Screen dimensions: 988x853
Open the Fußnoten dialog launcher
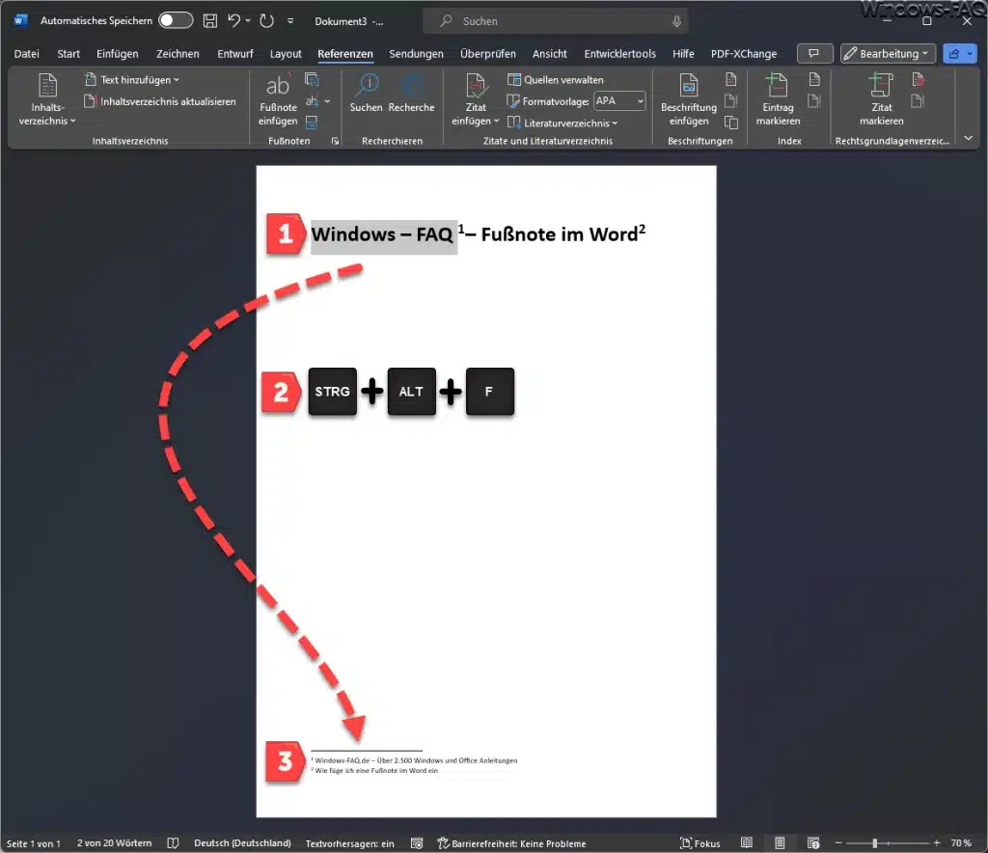tap(335, 141)
